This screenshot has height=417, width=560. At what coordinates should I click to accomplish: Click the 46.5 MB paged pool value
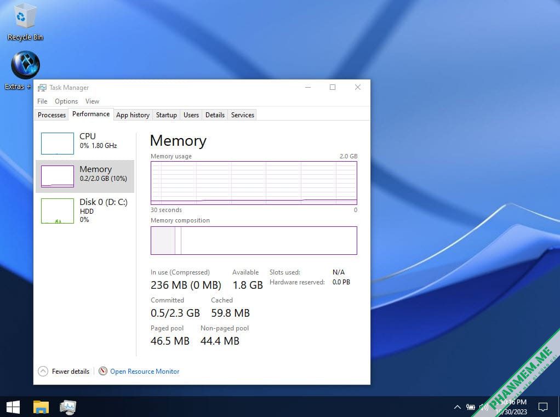tap(170, 341)
